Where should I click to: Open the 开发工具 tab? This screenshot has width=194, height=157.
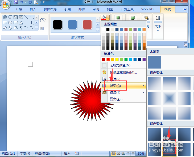click(127, 9)
